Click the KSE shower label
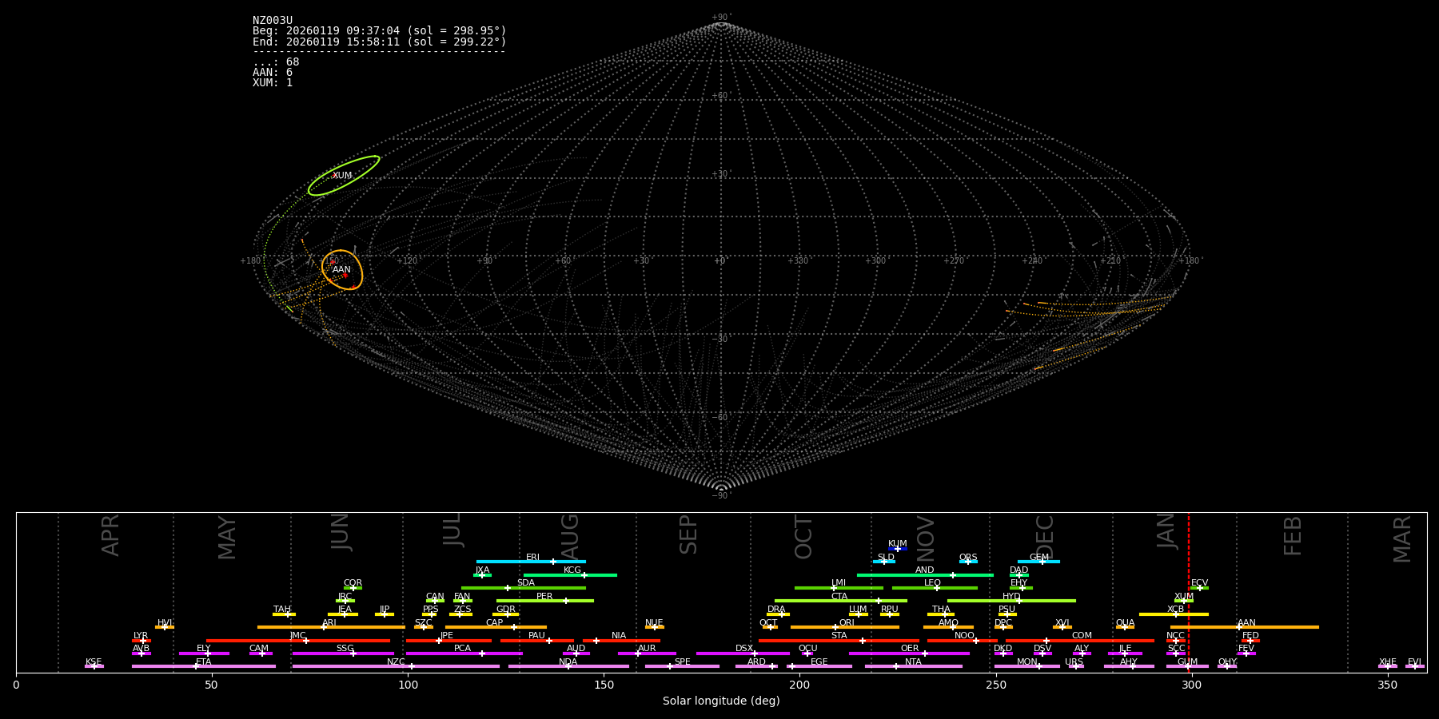The height and width of the screenshot is (719, 1439). coord(94,662)
